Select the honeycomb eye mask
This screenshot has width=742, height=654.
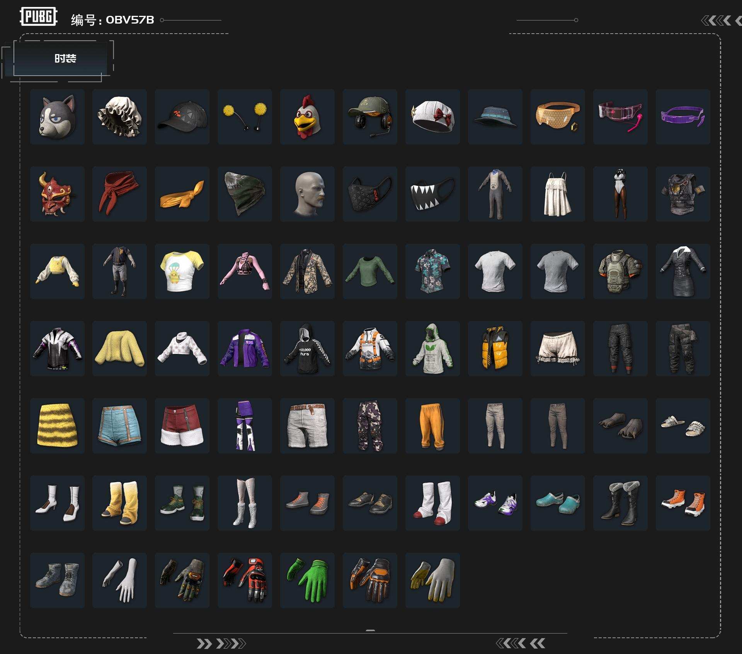[x=558, y=117]
